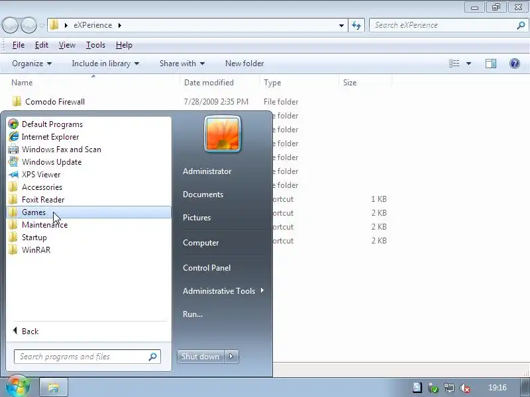Screen dimensions: 530x397
Task: Open Documents from the Start menu
Action: (x=203, y=195)
